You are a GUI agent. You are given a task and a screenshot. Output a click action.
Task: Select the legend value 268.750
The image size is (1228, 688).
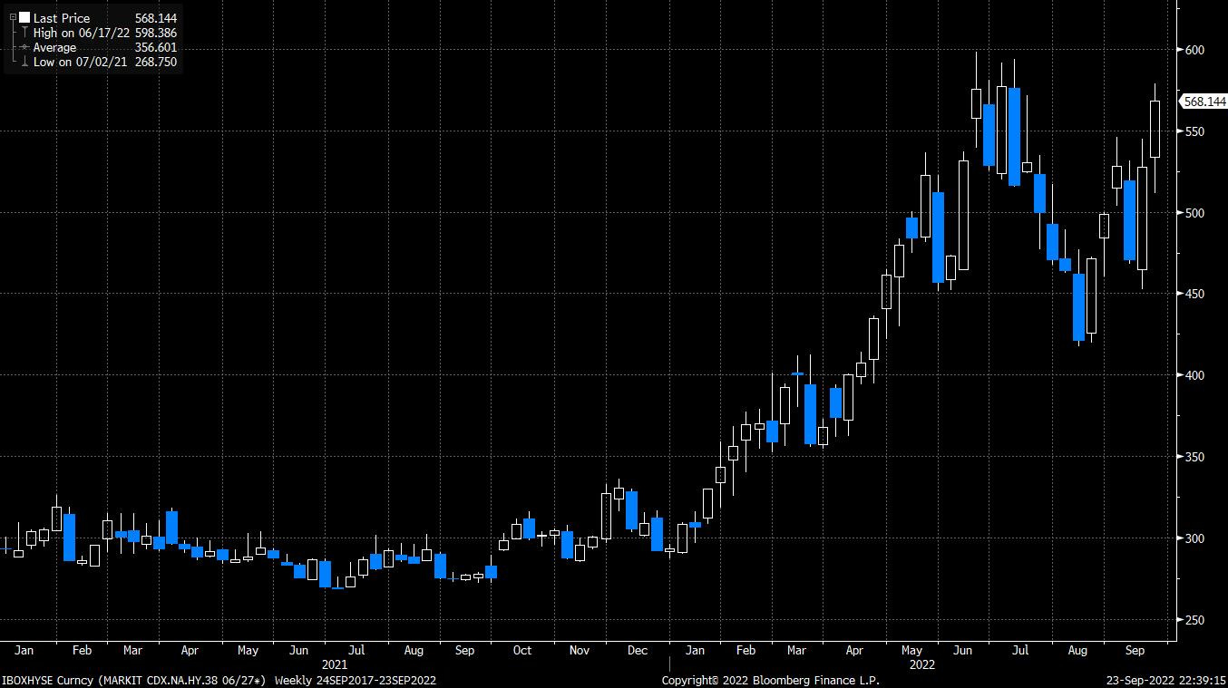(x=156, y=62)
